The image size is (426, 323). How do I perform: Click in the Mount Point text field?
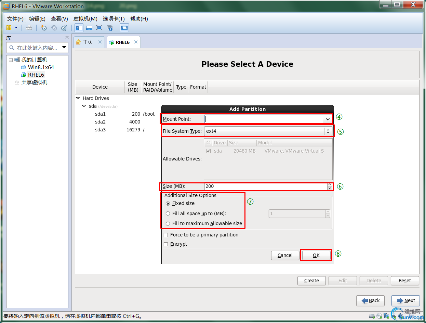pyautogui.click(x=264, y=119)
